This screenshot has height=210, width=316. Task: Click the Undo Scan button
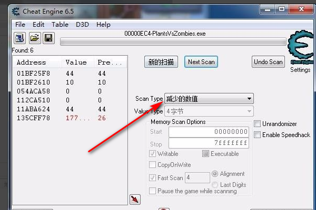[x=268, y=62]
